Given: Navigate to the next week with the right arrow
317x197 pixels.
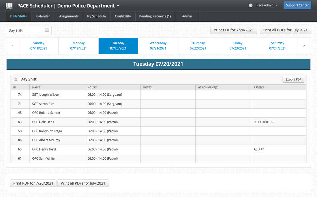Looking at the screenshot, I should click(304, 46).
